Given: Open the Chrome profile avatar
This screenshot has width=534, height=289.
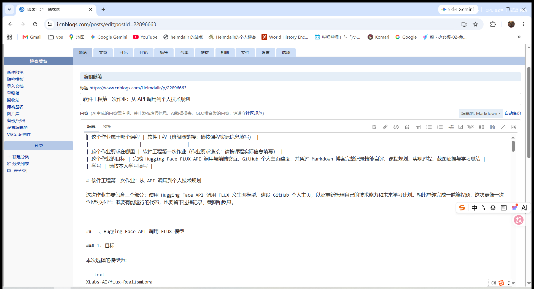Looking at the screenshot, I should pos(511,24).
